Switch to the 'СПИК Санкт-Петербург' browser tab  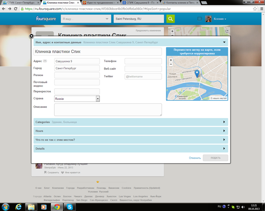(x=21, y=3)
